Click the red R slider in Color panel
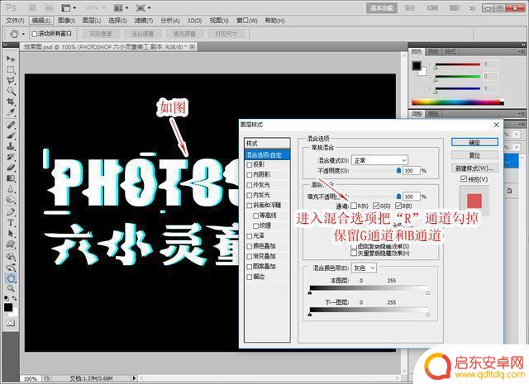Image resolution: width=529 pixels, height=384 pixels. pos(457,64)
